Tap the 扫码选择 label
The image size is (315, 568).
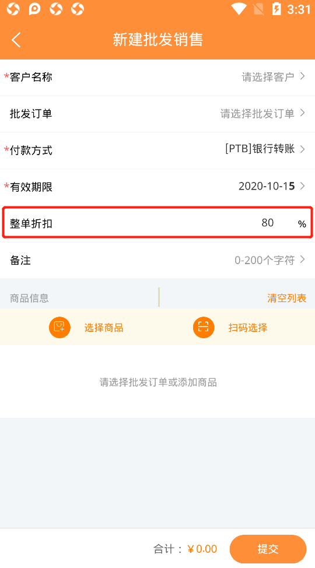248,328
